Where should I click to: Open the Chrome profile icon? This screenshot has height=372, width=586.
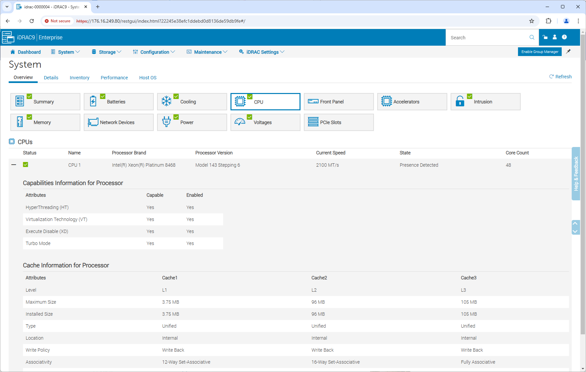point(566,21)
